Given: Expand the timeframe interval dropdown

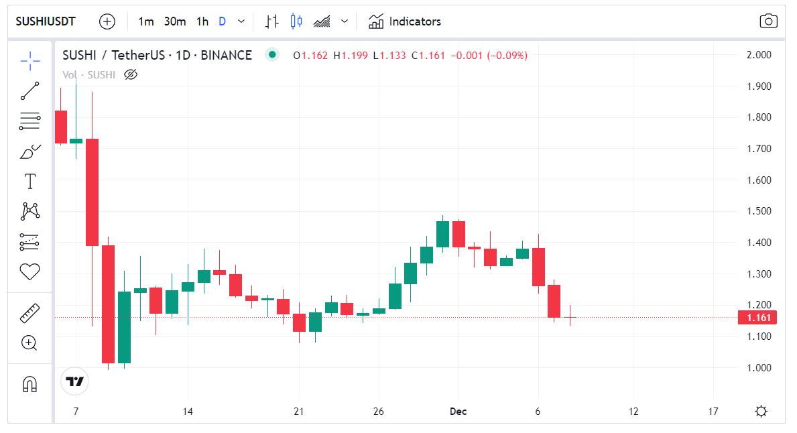Looking at the screenshot, I should [241, 21].
